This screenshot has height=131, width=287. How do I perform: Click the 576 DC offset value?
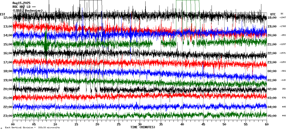[x=283, y=98]
